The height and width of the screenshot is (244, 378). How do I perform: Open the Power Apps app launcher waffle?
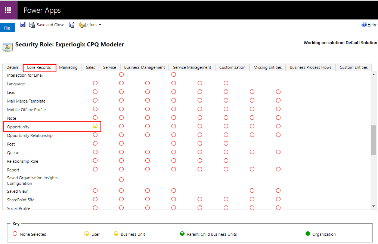[8, 10]
